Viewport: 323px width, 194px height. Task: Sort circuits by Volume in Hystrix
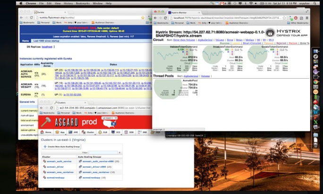coord(220,40)
